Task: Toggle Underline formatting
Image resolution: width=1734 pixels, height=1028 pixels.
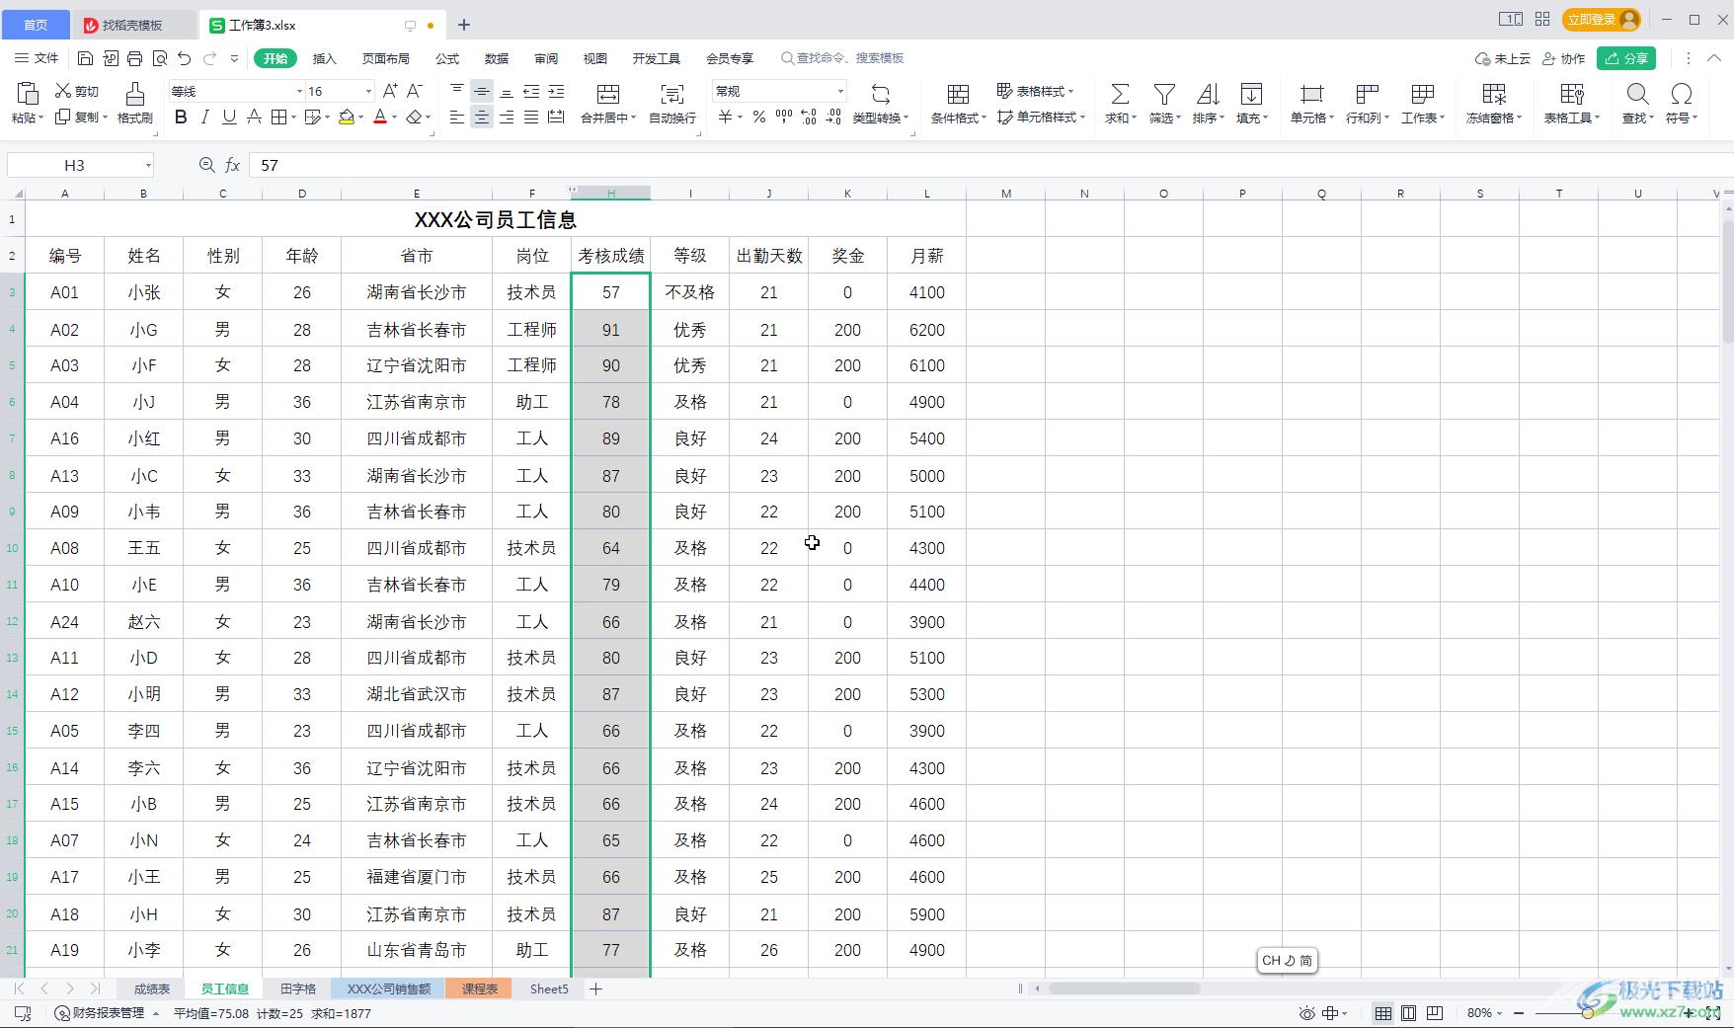Action: pyautogui.click(x=229, y=118)
